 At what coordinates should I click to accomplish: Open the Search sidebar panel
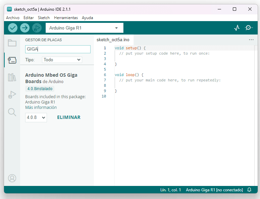[x=12, y=112]
